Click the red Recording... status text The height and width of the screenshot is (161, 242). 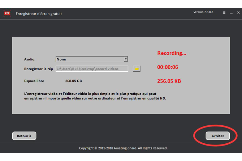[x=172, y=53]
